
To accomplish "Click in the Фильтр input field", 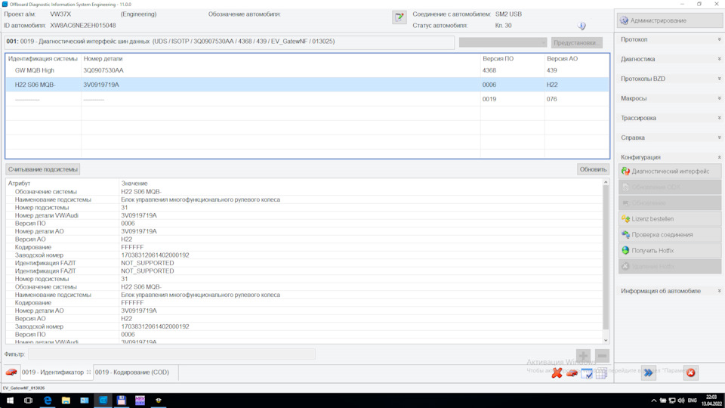I will pos(171,354).
